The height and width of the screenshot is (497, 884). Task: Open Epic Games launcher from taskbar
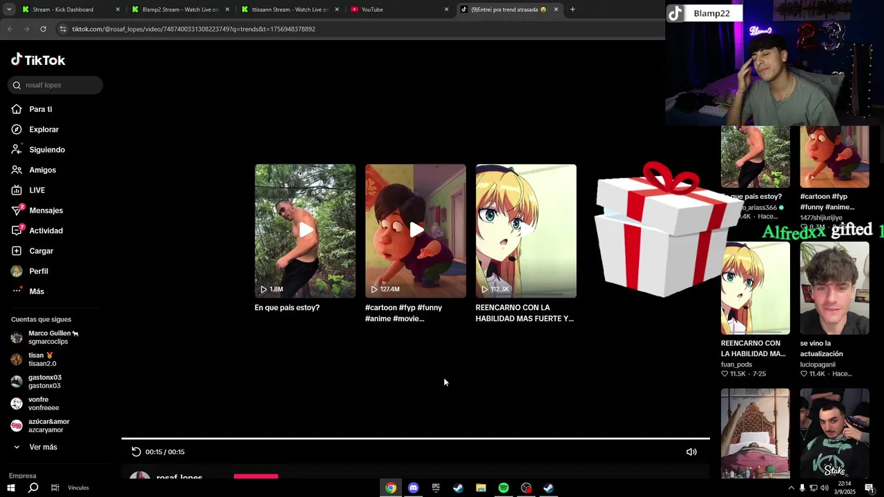(436, 488)
